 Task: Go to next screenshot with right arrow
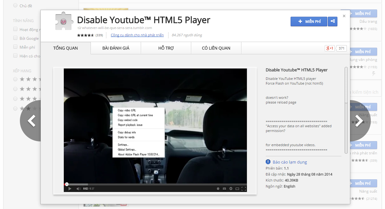tap(359, 121)
